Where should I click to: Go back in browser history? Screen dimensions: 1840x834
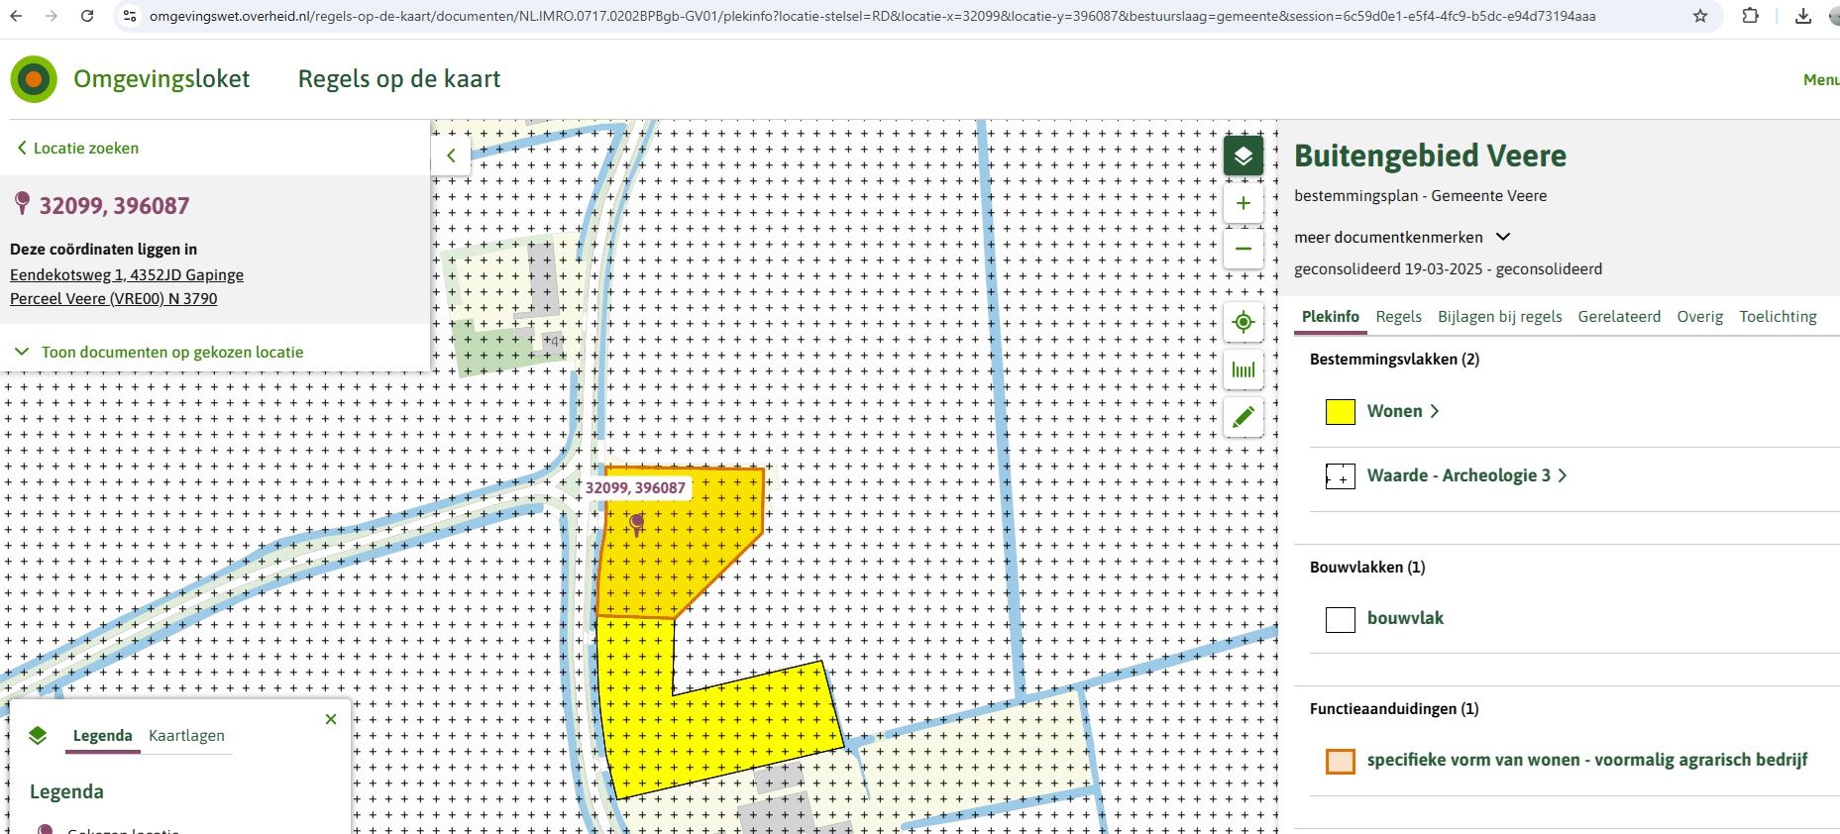(x=16, y=16)
